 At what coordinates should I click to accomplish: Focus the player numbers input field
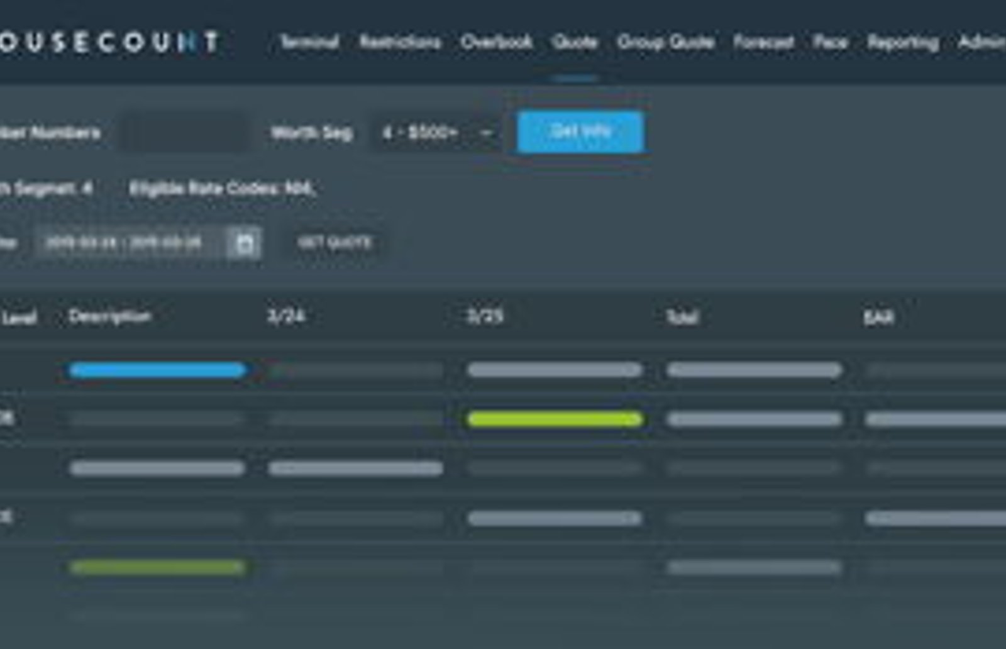(185, 133)
